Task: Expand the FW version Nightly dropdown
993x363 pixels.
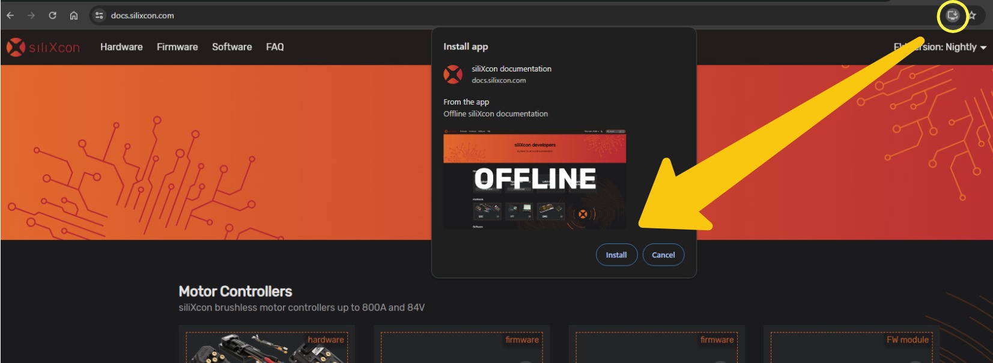Action: click(x=940, y=47)
